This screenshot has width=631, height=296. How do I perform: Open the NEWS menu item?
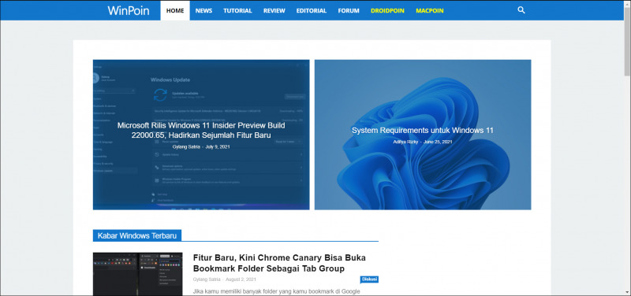[203, 11]
